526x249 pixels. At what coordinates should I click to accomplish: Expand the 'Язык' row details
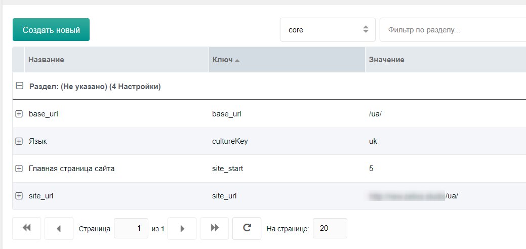point(19,141)
